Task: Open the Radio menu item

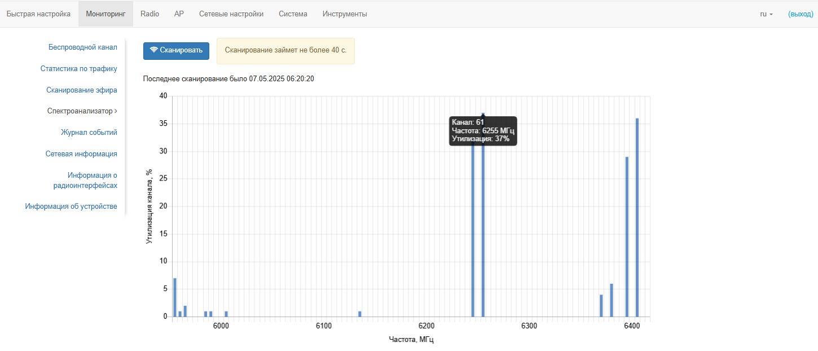Action: pos(149,14)
